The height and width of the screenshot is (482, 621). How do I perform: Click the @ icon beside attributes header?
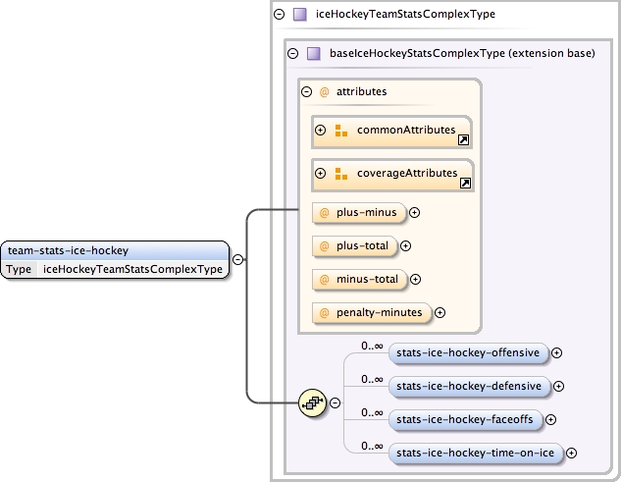[x=324, y=91]
